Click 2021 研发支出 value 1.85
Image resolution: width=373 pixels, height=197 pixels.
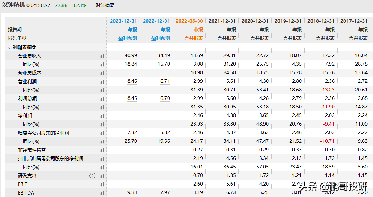tap(231, 175)
